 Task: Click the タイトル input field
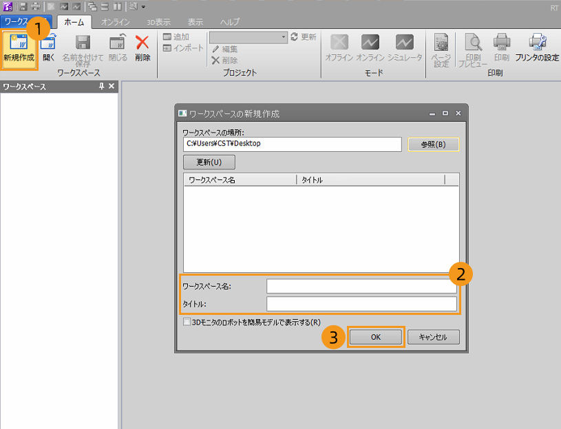pos(361,304)
